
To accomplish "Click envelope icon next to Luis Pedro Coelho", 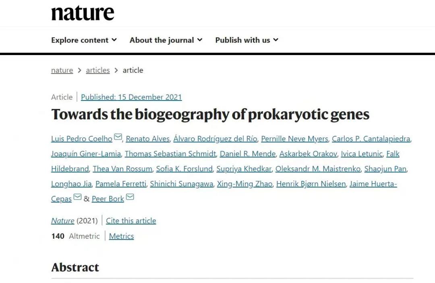I will 118,137.
